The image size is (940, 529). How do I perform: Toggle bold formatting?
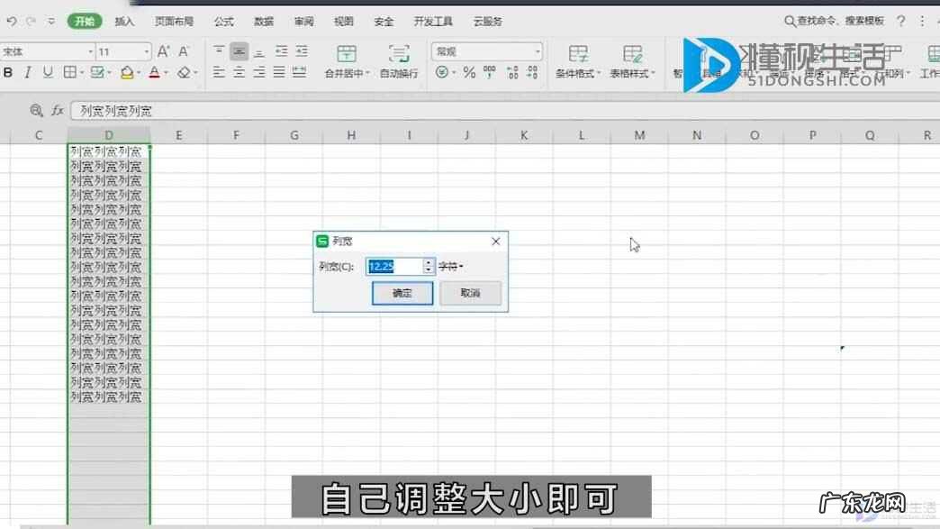click(x=9, y=72)
